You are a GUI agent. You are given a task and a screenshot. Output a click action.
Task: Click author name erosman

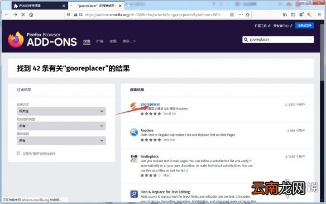click(169, 140)
